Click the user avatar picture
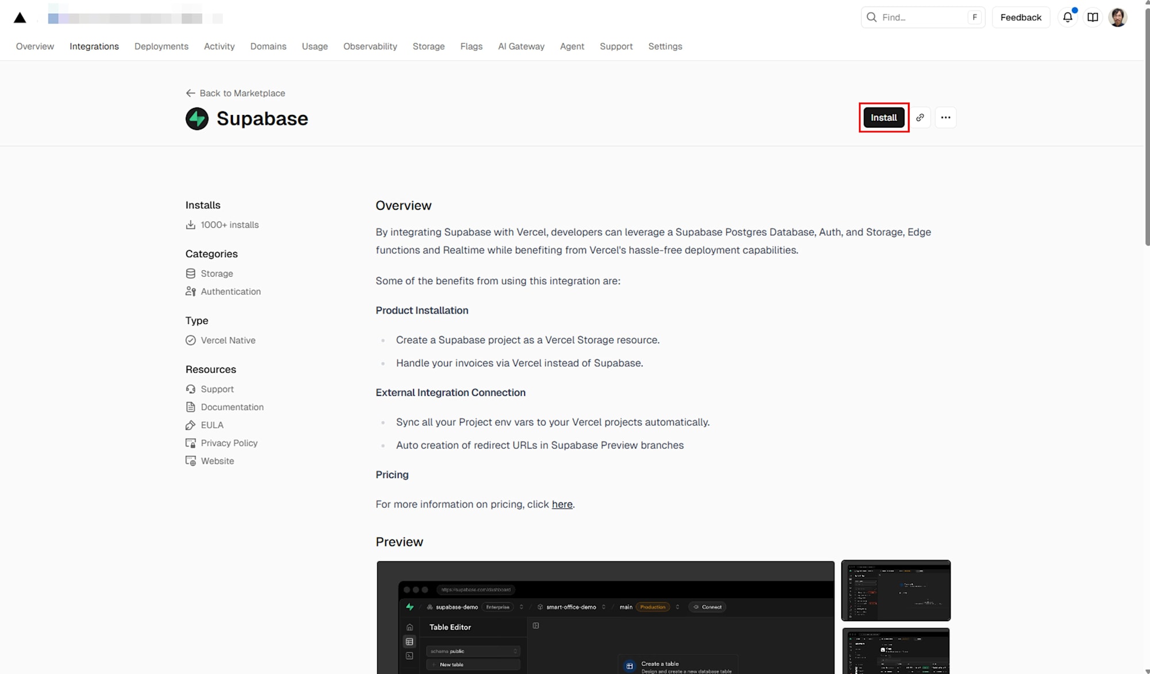The width and height of the screenshot is (1150, 674). tap(1117, 17)
